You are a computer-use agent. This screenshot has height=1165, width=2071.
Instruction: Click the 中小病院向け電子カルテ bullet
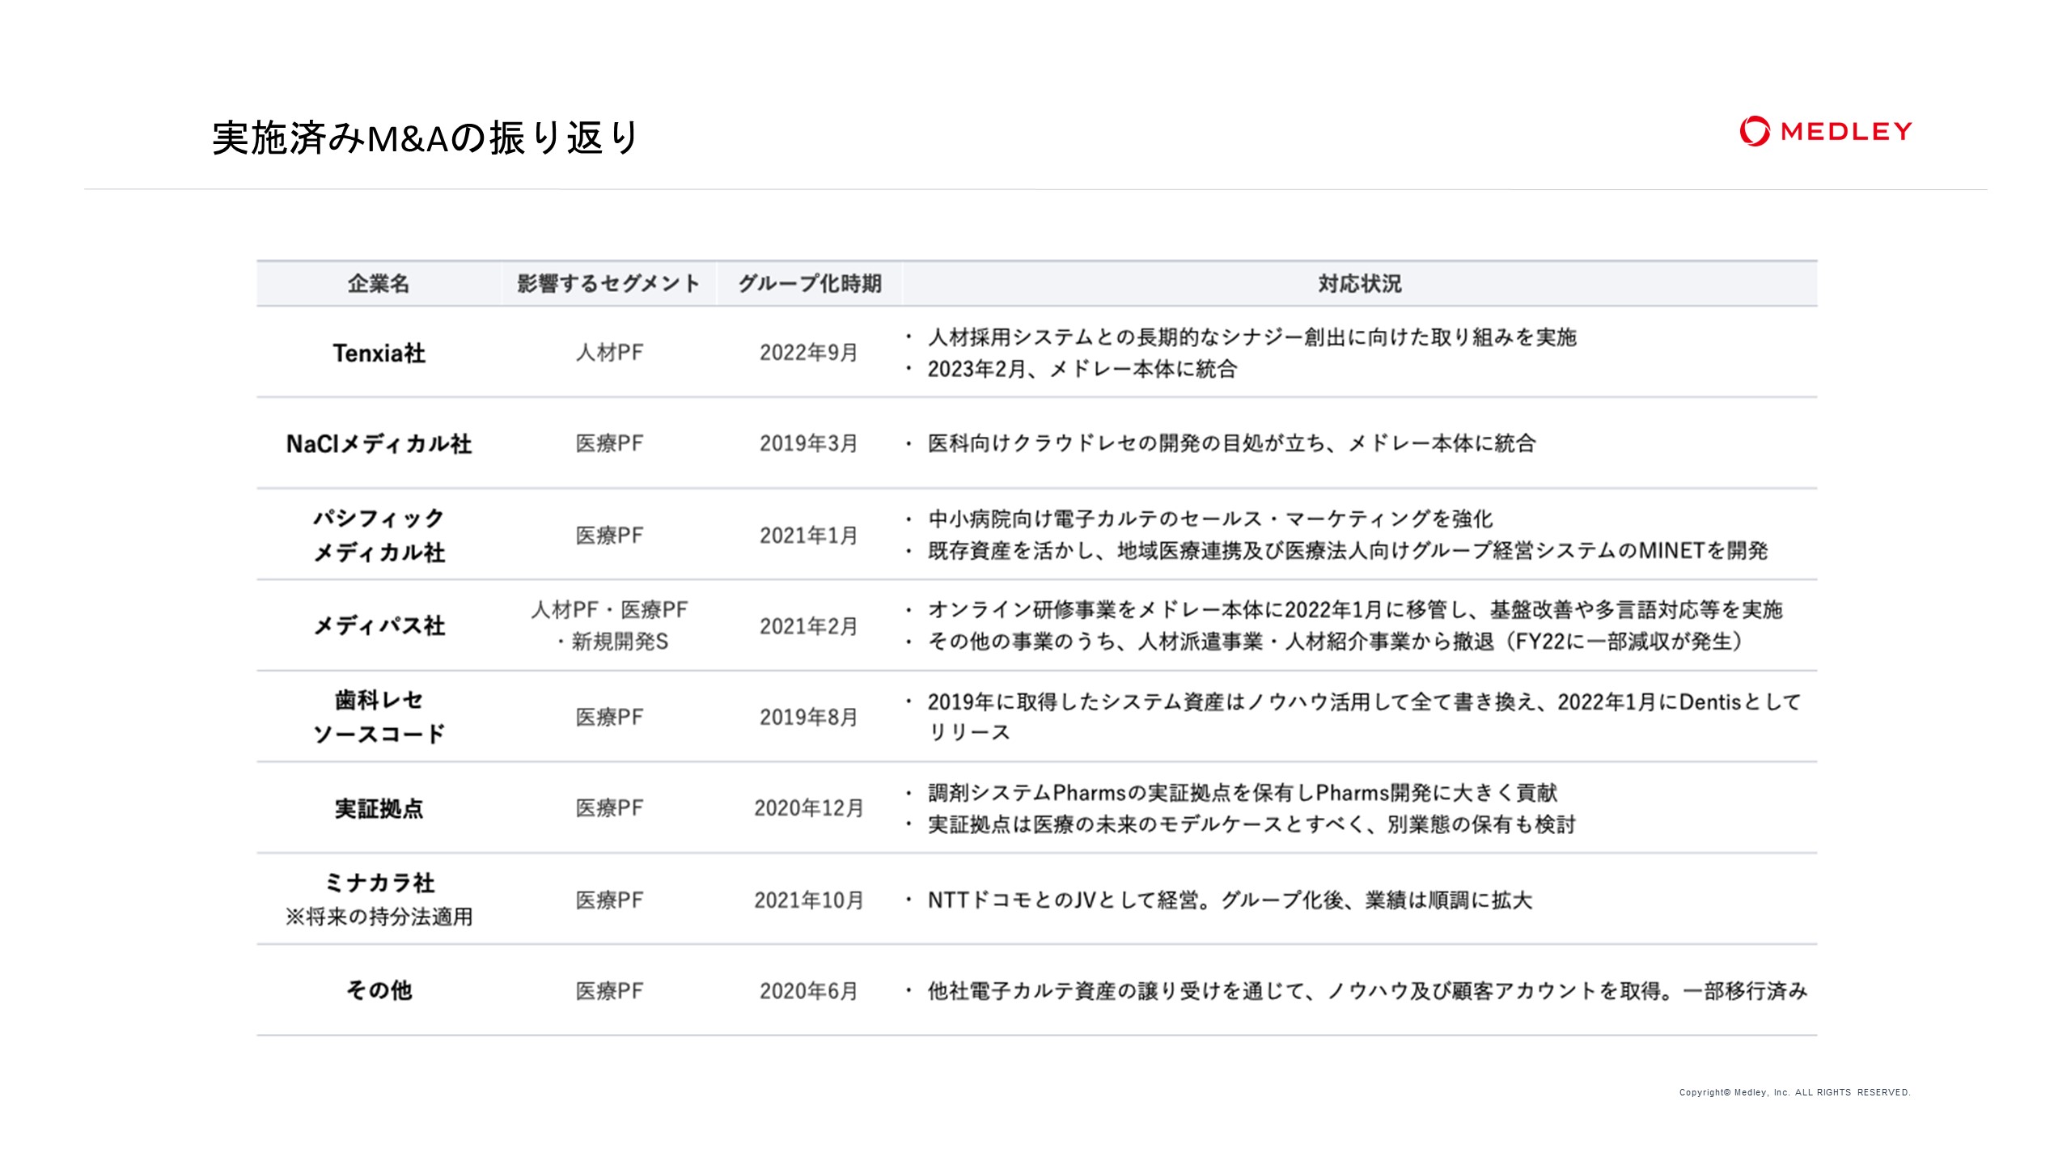tap(1209, 519)
